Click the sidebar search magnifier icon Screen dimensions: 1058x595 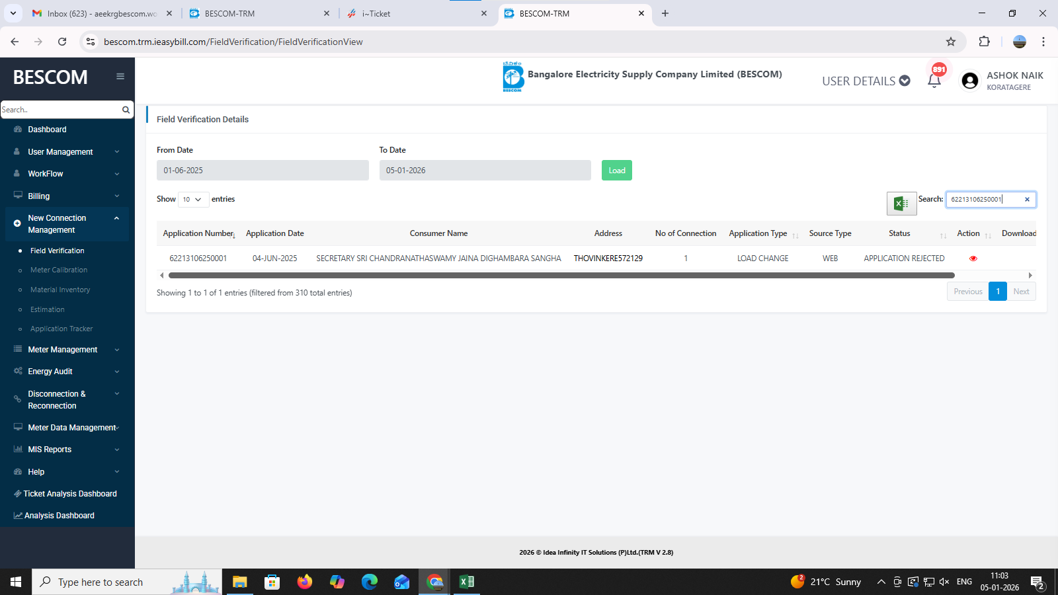point(126,110)
